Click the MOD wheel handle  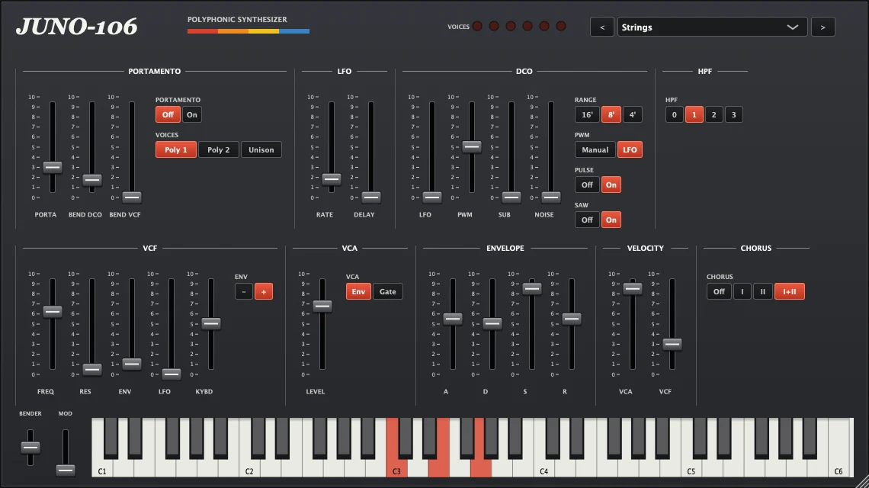point(66,470)
